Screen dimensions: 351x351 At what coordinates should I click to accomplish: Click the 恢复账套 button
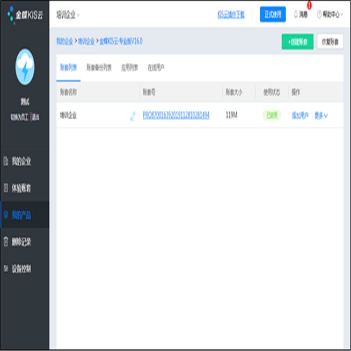coord(330,42)
